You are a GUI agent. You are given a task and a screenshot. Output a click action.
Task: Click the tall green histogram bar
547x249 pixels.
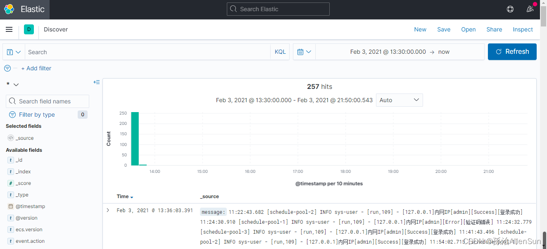tap(135, 139)
